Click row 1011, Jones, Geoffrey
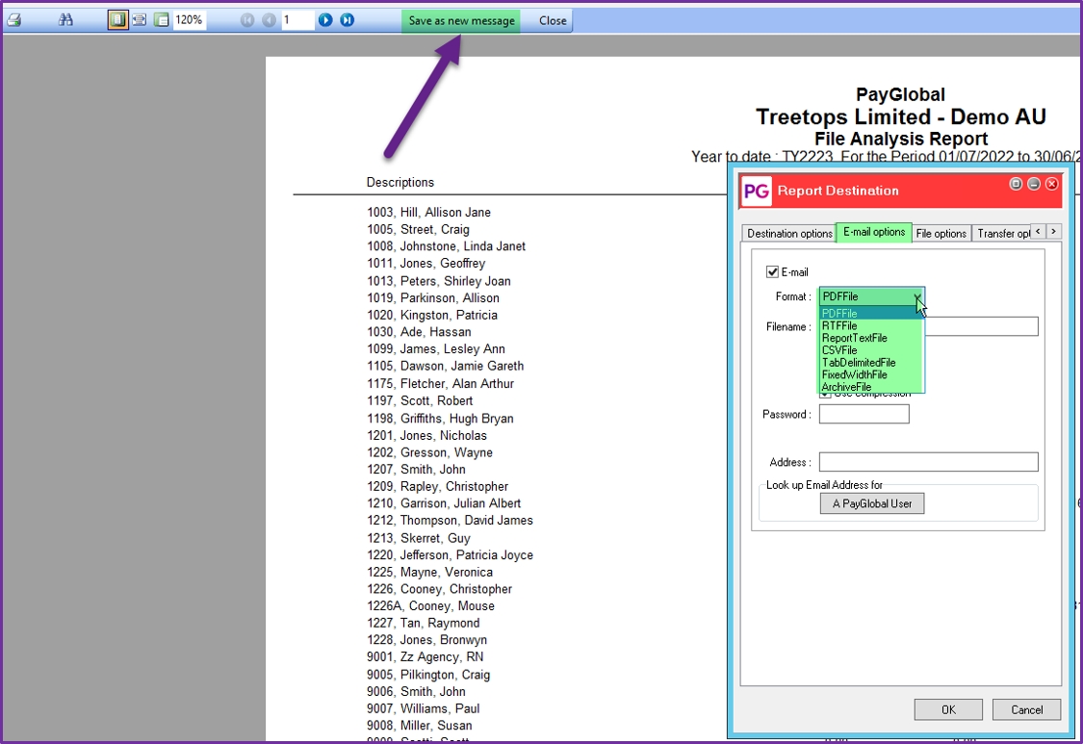Screen dimensions: 1083x744 [x=426, y=263]
